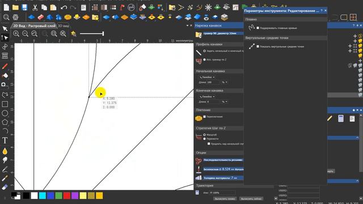Pick the cyan color swatch
This screenshot has width=363, height=204.
pyautogui.click(x=43, y=195)
